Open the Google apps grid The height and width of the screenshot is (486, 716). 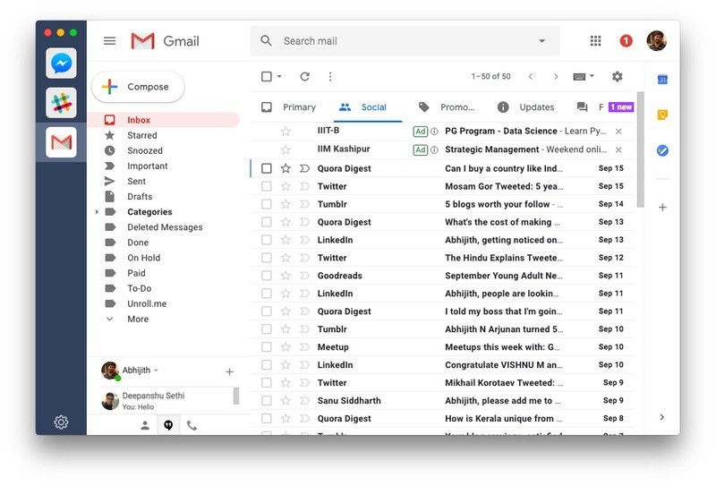pos(595,41)
